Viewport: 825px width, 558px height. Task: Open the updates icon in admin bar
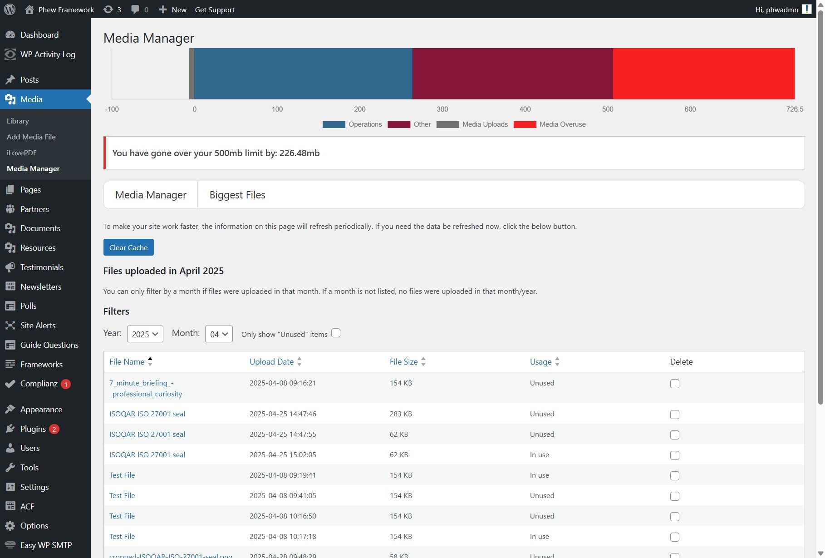click(x=108, y=10)
